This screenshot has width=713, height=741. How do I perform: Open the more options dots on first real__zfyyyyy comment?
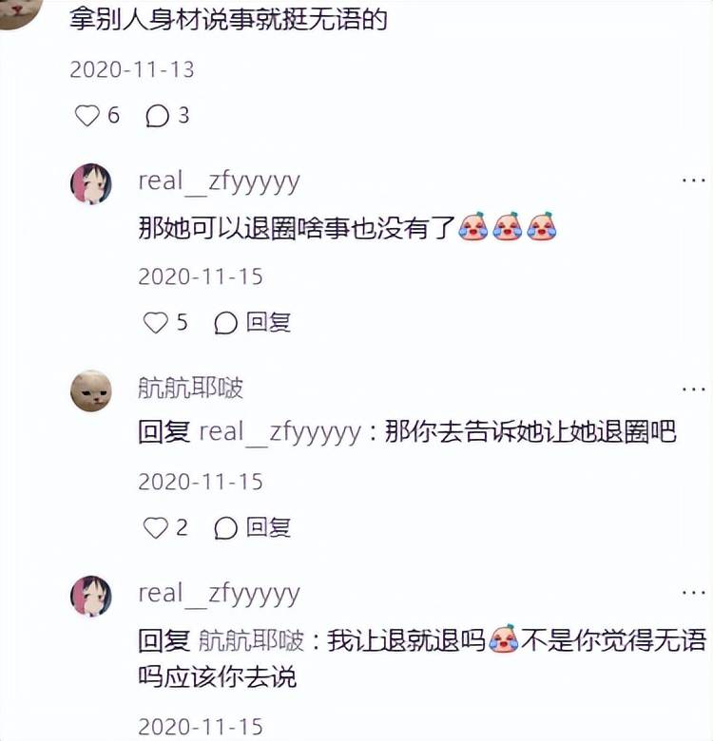(694, 180)
